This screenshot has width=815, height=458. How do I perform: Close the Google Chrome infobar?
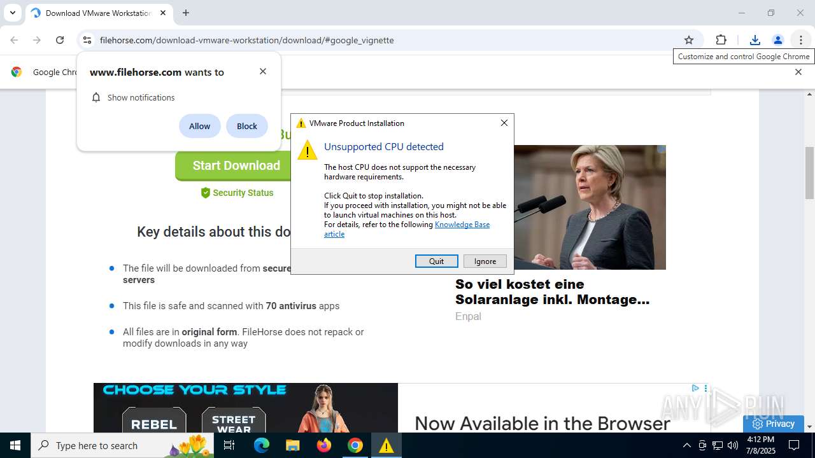798,72
